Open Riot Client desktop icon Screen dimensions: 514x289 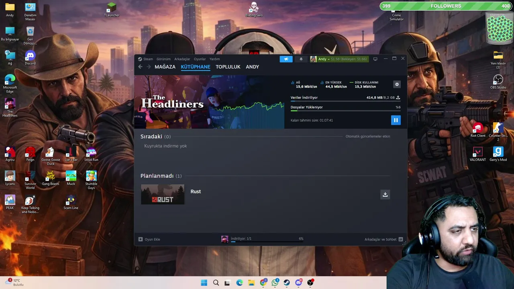click(x=478, y=130)
